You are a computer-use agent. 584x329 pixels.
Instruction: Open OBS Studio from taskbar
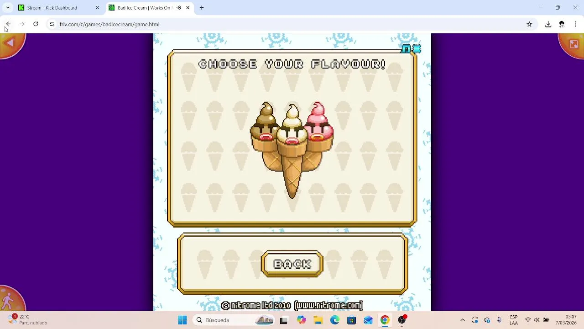tap(402, 320)
